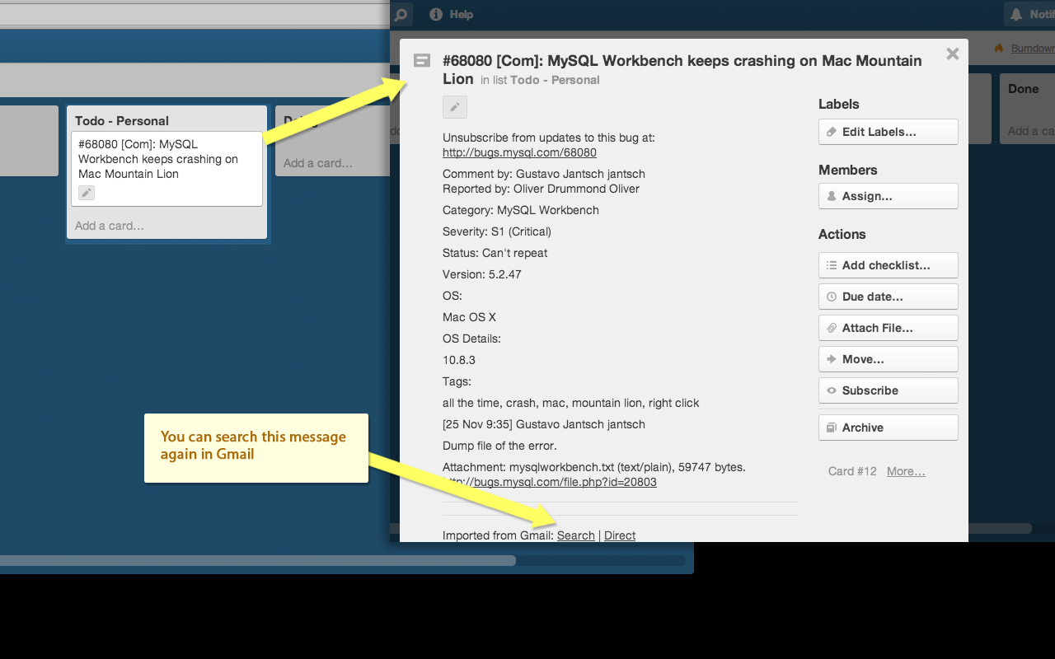Image resolution: width=1055 pixels, height=659 pixels.
Task: Expand the More… options link
Action: [906, 471]
